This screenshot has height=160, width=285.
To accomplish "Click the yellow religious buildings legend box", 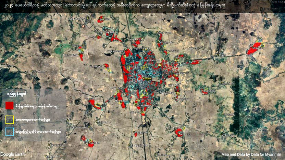I will tap(10, 120).
